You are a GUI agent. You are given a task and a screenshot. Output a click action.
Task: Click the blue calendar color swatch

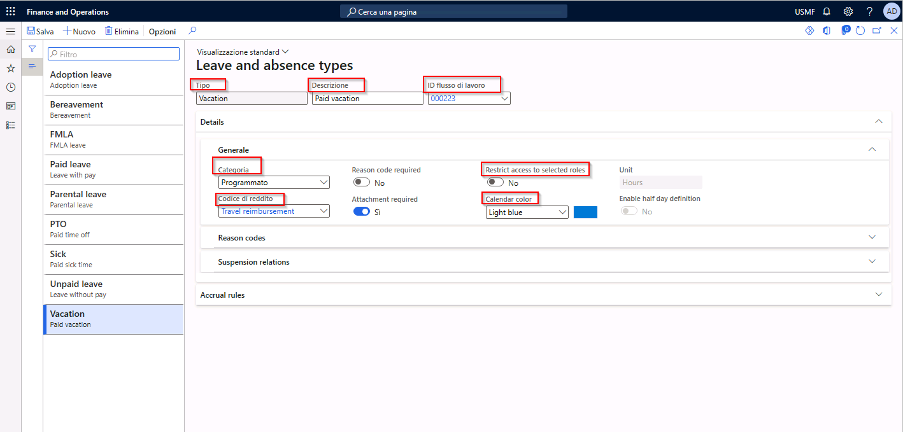pyautogui.click(x=585, y=213)
